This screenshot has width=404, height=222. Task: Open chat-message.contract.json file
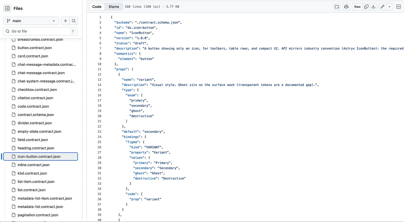click(x=40, y=73)
